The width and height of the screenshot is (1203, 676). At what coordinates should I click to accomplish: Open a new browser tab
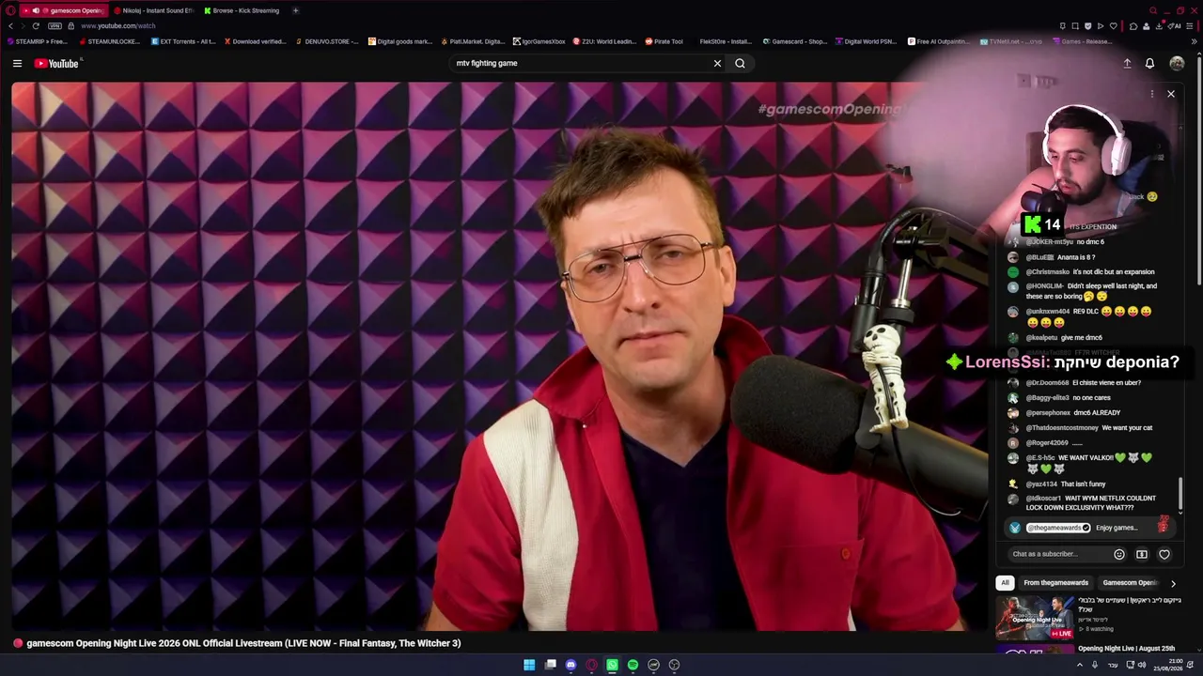(x=295, y=10)
